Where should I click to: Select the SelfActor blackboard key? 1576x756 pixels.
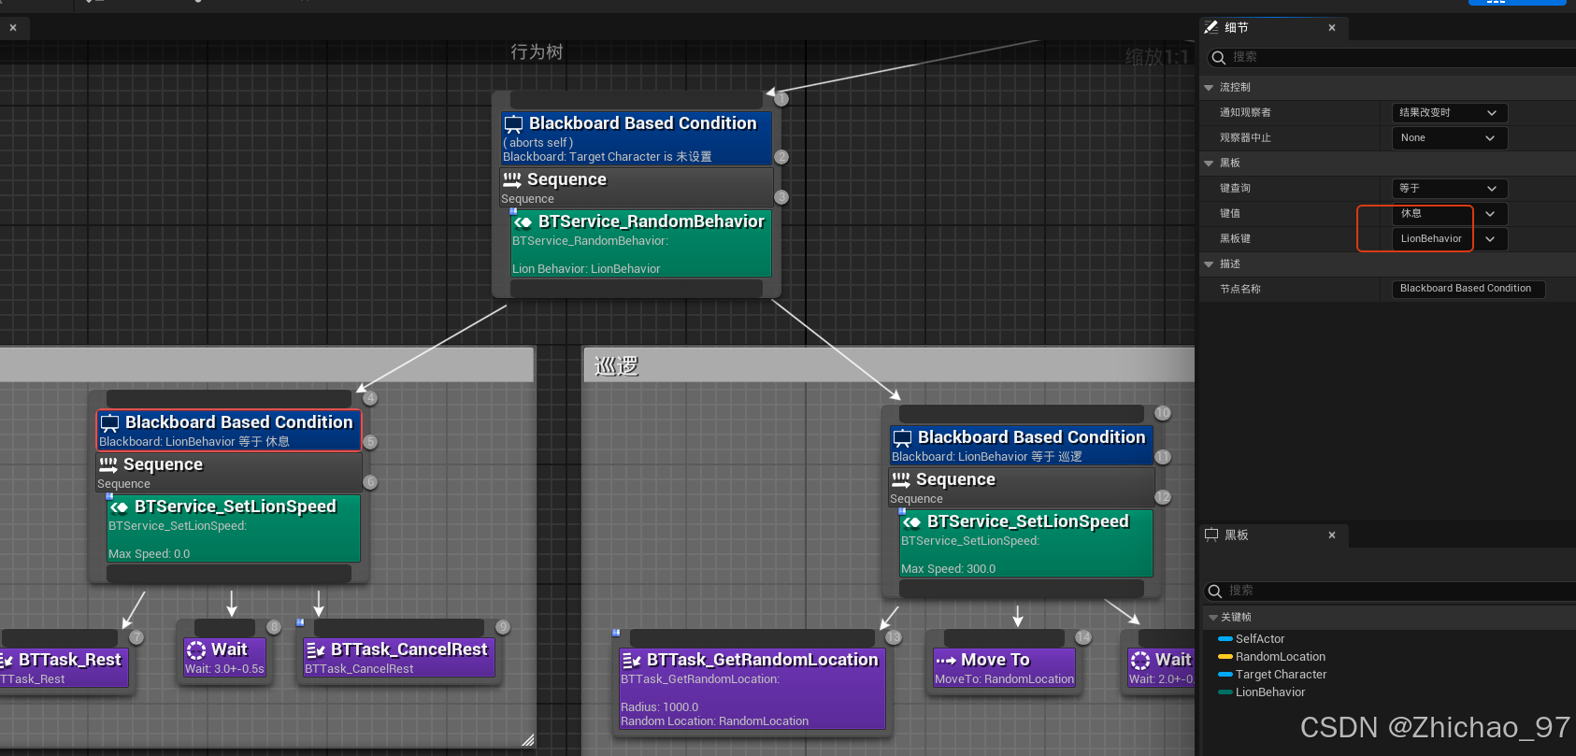click(x=1260, y=639)
